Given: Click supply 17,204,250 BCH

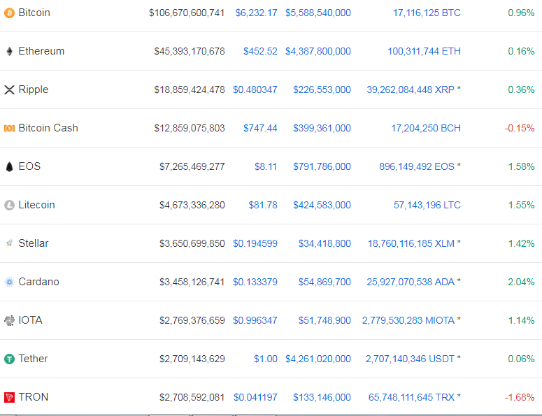Looking at the screenshot, I should click(x=426, y=128).
